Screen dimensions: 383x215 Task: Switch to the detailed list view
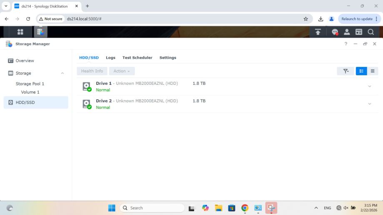pos(361,71)
